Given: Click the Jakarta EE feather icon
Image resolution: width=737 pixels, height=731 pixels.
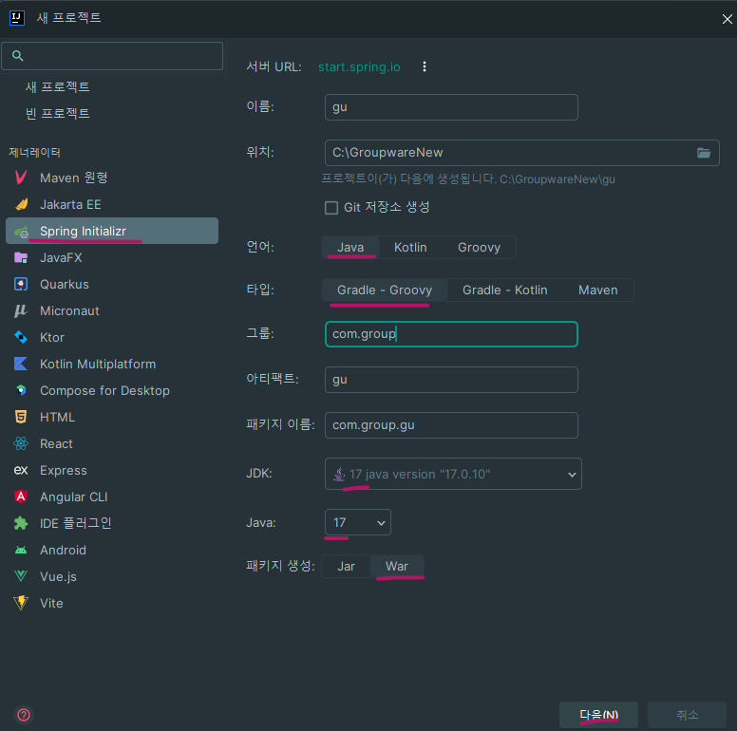Looking at the screenshot, I should click(21, 204).
